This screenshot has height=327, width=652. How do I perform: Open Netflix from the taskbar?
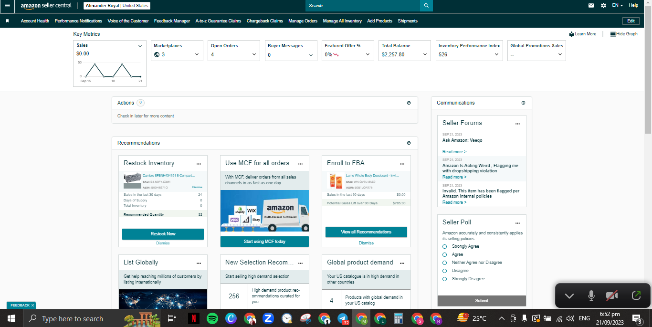[x=193, y=318]
